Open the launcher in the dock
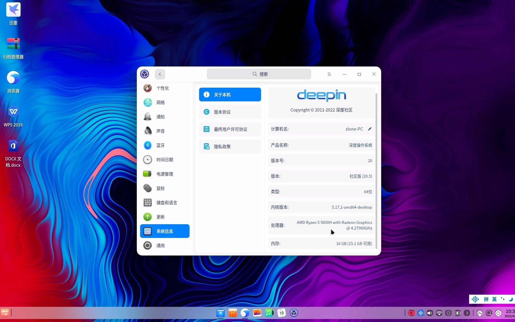 5,312
